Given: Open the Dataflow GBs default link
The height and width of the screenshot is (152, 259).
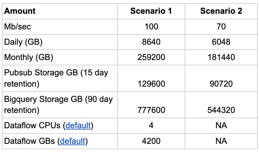Looking at the screenshot, I should pyautogui.click(x=72, y=141).
